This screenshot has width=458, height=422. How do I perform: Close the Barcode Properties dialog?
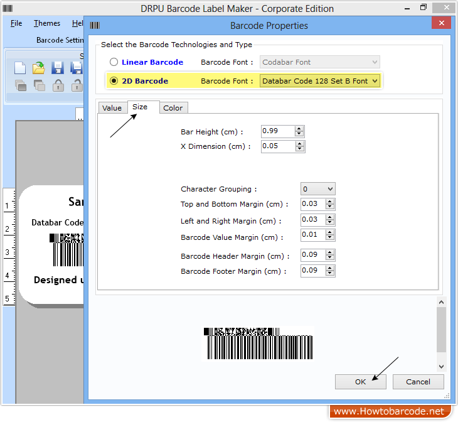[441, 23]
